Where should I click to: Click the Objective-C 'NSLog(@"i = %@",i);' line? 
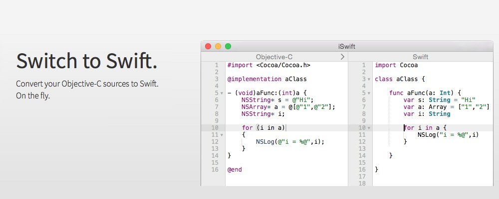(x=290, y=142)
